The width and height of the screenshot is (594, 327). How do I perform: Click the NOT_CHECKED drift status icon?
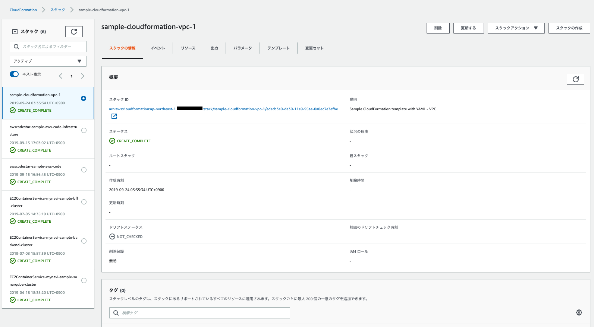[x=112, y=236]
